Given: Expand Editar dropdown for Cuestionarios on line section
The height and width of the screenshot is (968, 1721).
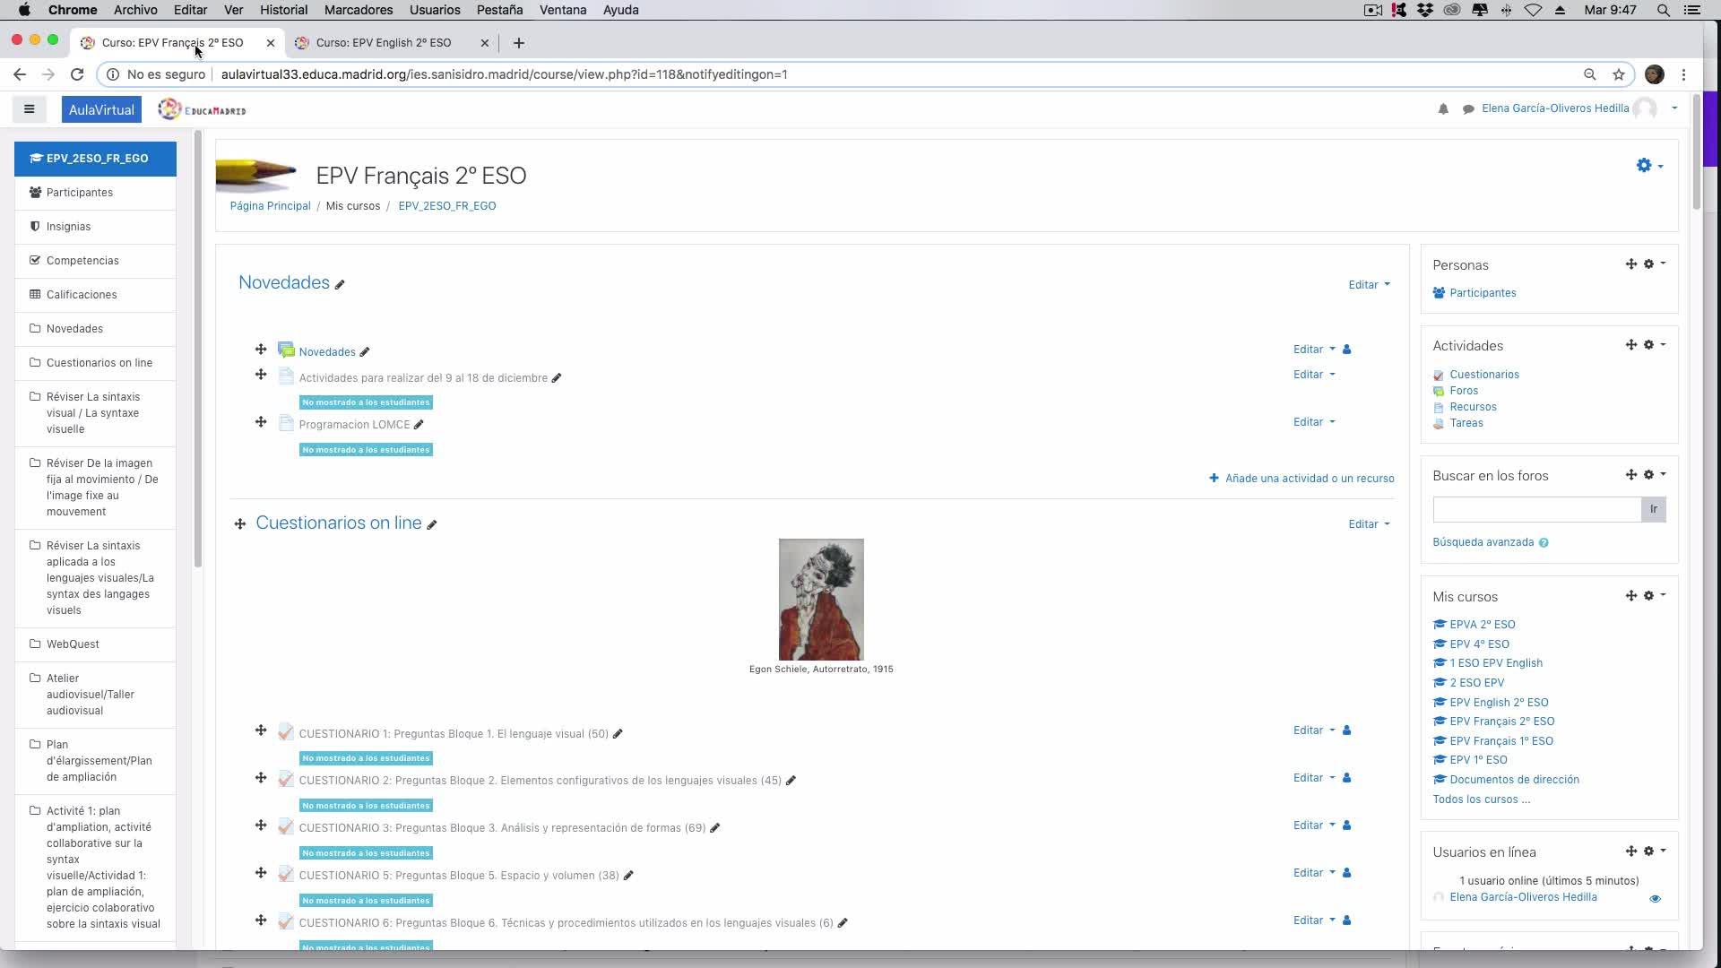Looking at the screenshot, I should tap(1369, 524).
